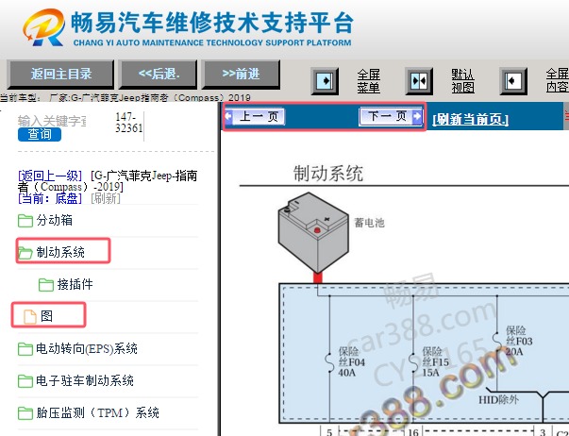This screenshot has height=436, width=569.
Task: Click the 默认视图 layout icon
Action: 419,81
